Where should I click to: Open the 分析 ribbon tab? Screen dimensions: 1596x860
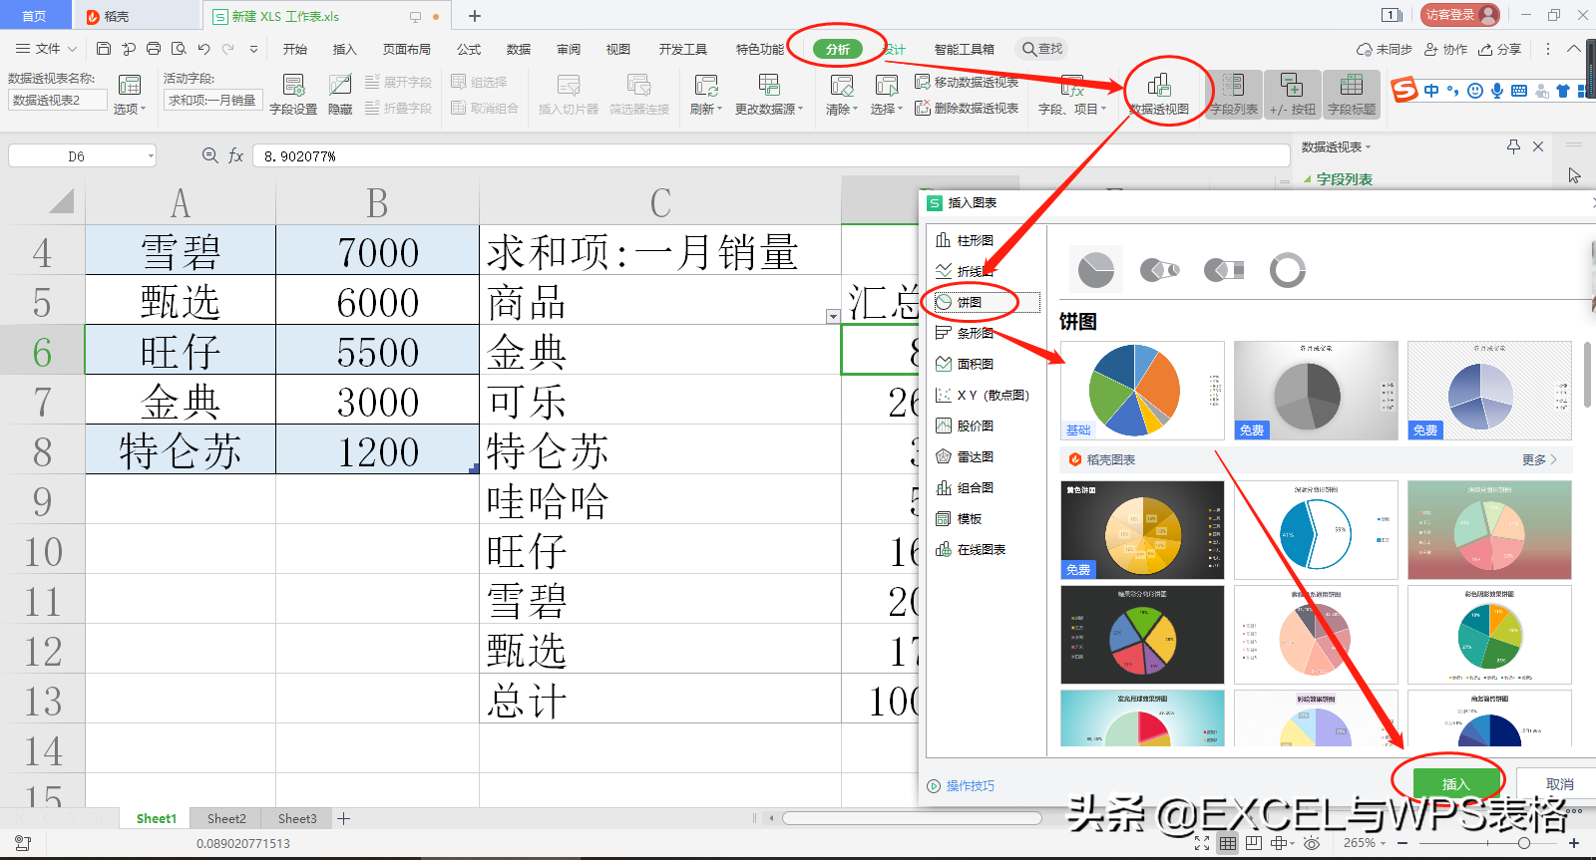tap(838, 49)
